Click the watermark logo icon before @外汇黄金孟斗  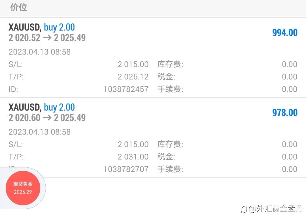click(243, 210)
